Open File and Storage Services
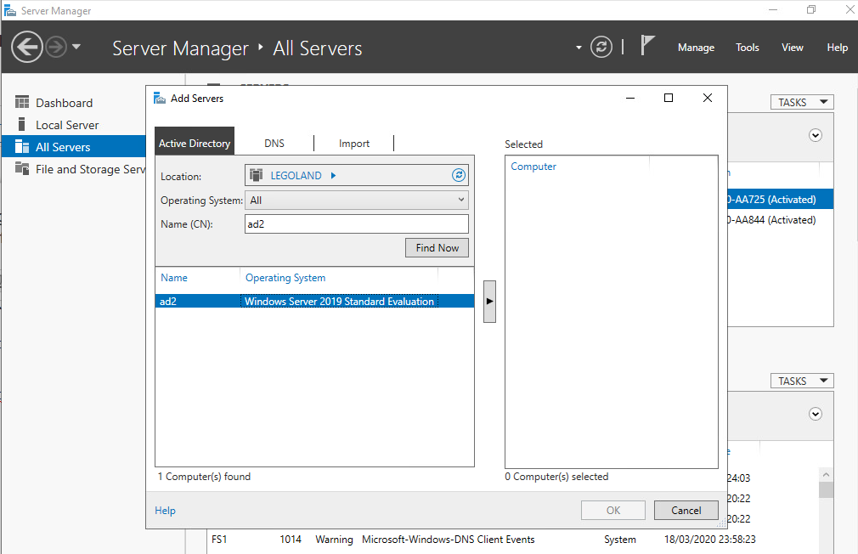858x554 pixels. [x=90, y=169]
